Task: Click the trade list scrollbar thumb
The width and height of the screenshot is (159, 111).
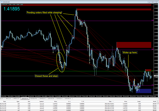Action: pyautogui.click(x=158, y=103)
